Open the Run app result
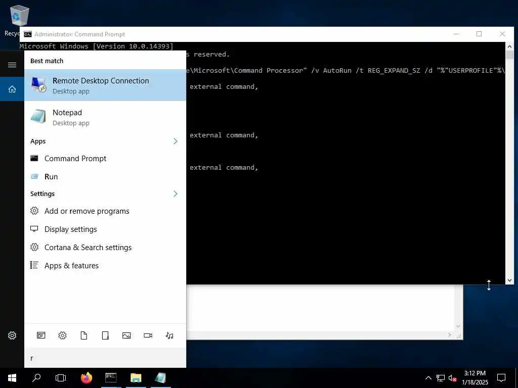This screenshot has height=388, width=518. [105, 176]
